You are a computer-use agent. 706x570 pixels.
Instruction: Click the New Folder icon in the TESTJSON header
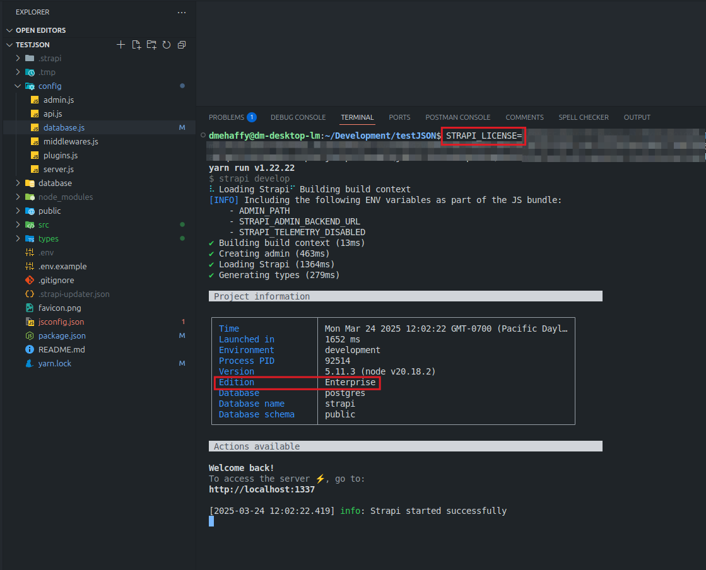click(x=151, y=45)
